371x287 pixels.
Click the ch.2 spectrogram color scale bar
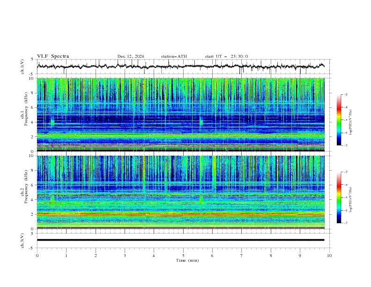coord(339,197)
